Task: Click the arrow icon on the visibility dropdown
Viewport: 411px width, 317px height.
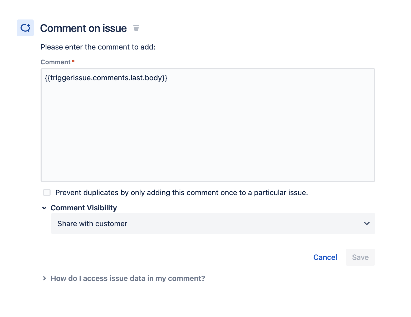Action: click(x=366, y=224)
